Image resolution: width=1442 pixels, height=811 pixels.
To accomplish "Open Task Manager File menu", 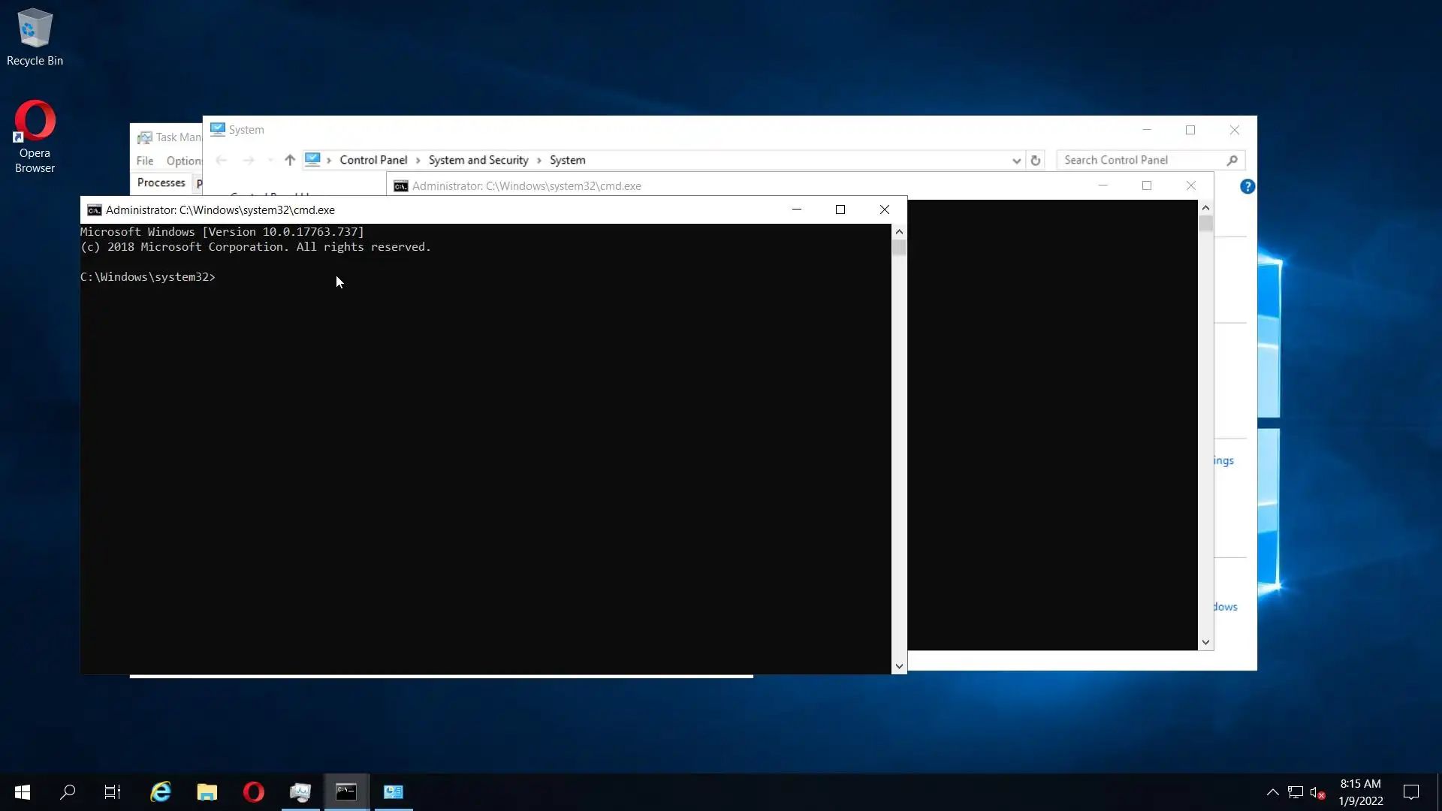I will coord(145,161).
